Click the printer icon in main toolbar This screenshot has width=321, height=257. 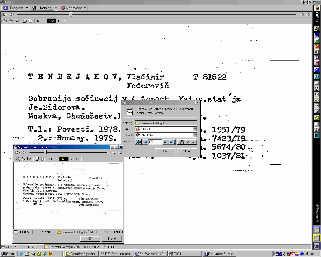tap(25, 21)
